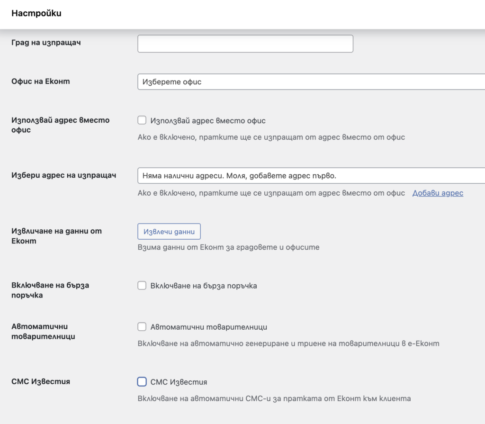Enable the 'Използвай адрес вместо офис' checkbox
The image size is (485, 424).
pos(142,120)
